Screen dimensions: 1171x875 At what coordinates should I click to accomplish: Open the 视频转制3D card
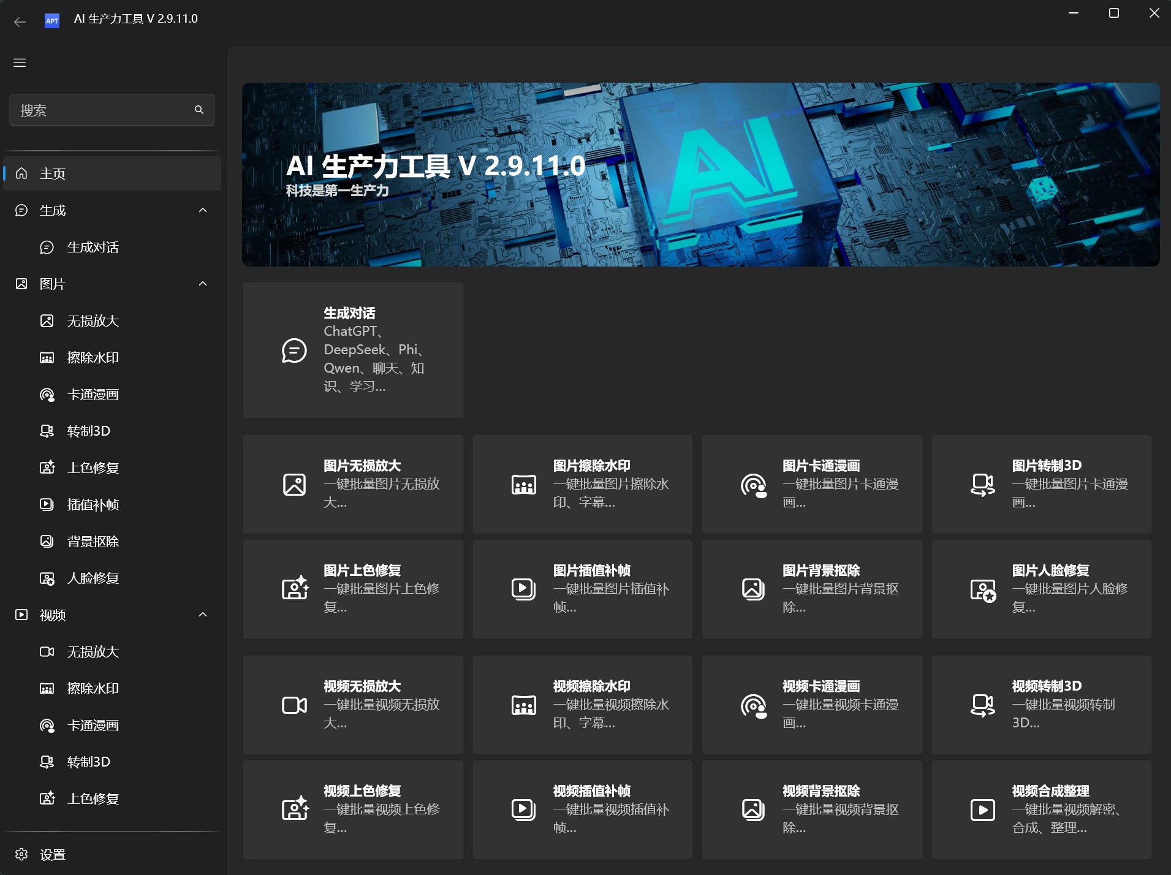[1042, 705]
